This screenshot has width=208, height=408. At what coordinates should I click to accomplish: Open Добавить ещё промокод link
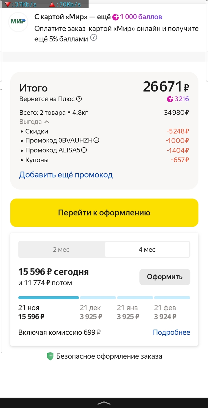click(x=66, y=174)
